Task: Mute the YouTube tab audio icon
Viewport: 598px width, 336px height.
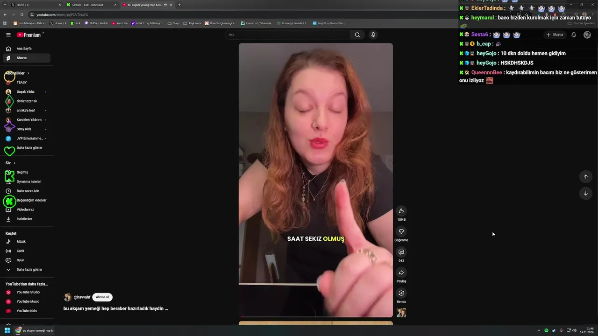Action: [165, 5]
